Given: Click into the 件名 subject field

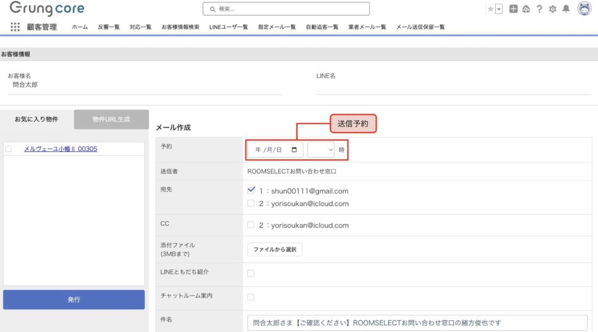Looking at the screenshot, I should 417,323.
